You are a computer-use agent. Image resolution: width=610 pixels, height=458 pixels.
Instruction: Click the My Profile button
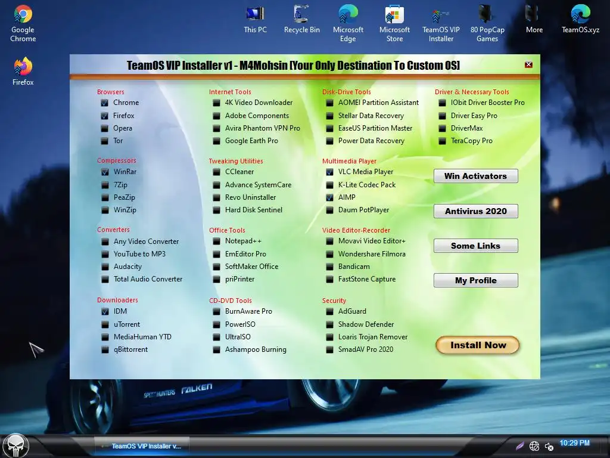(x=475, y=280)
